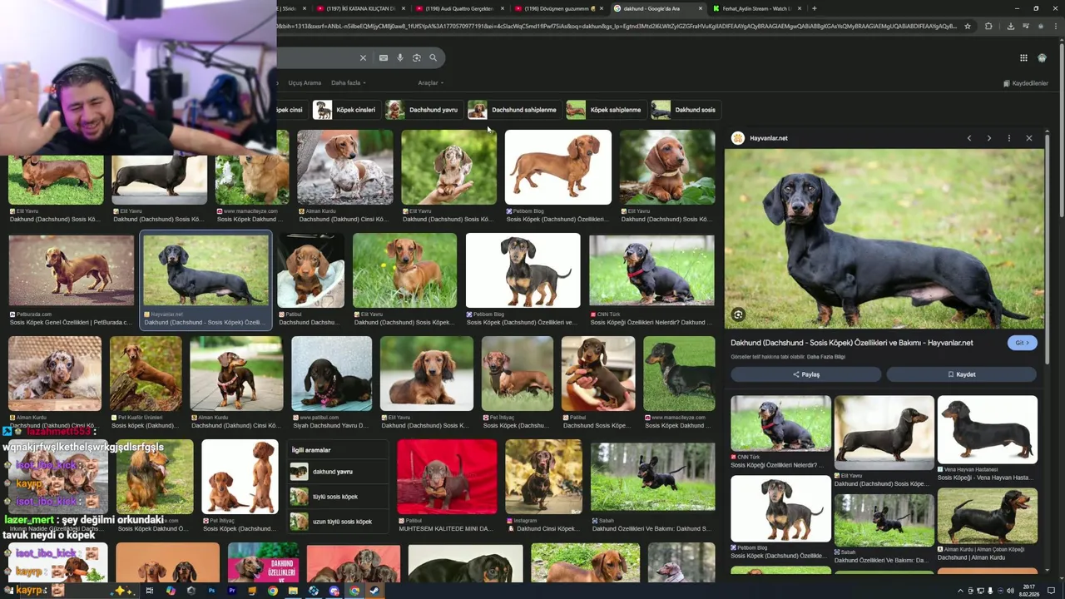Filter by Dakhund sosis chip
Image resolution: width=1065 pixels, height=599 pixels.
(x=685, y=110)
